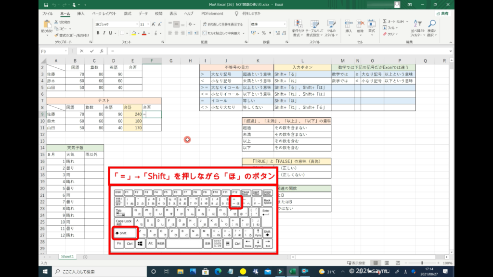The width and height of the screenshot is (493, 277).
Task: Expand the Name Box dropdown arrow
Action: tap(71, 51)
